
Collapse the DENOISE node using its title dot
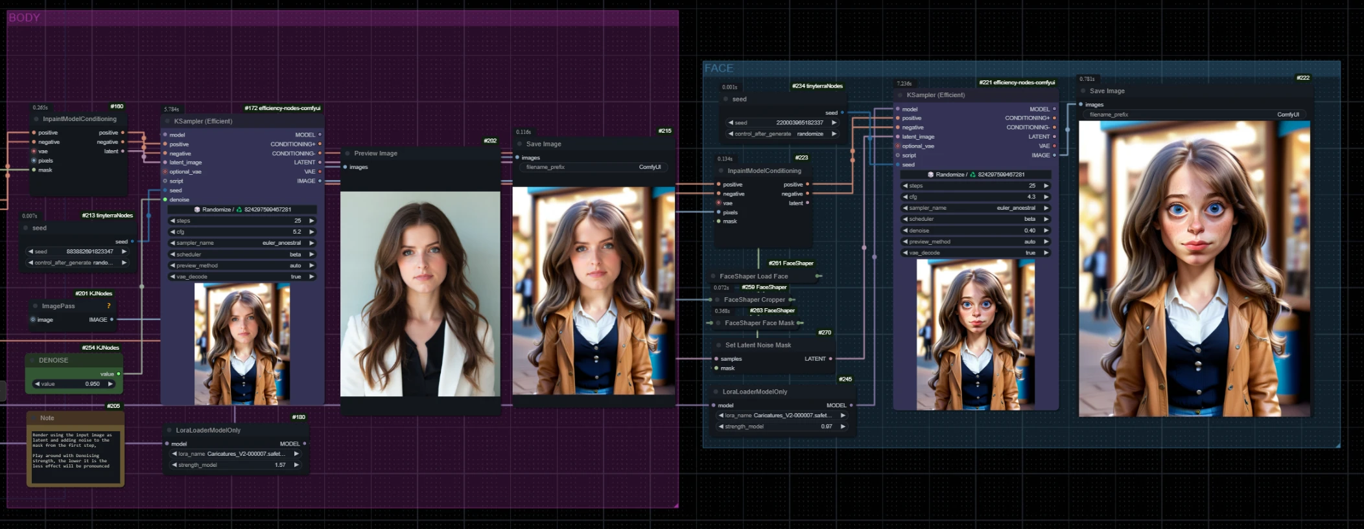(32, 360)
